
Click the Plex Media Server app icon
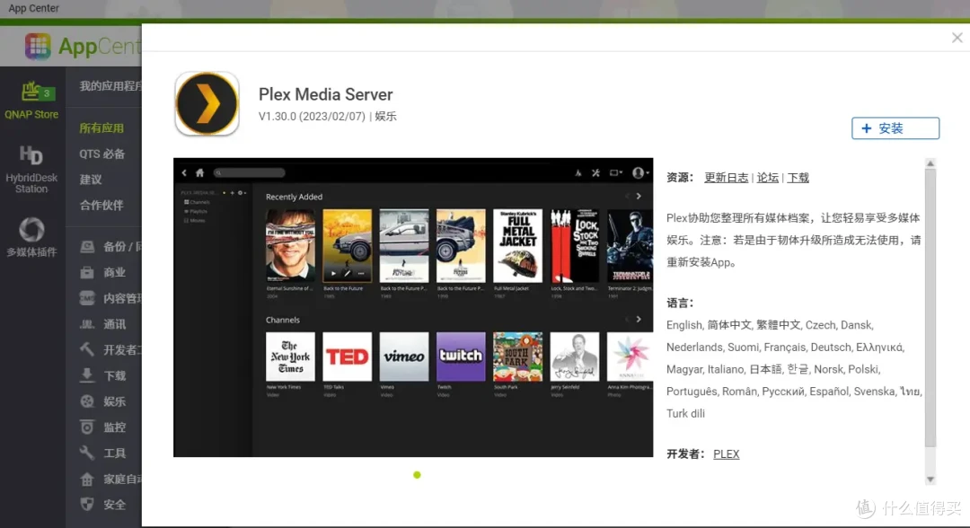(x=207, y=103)
